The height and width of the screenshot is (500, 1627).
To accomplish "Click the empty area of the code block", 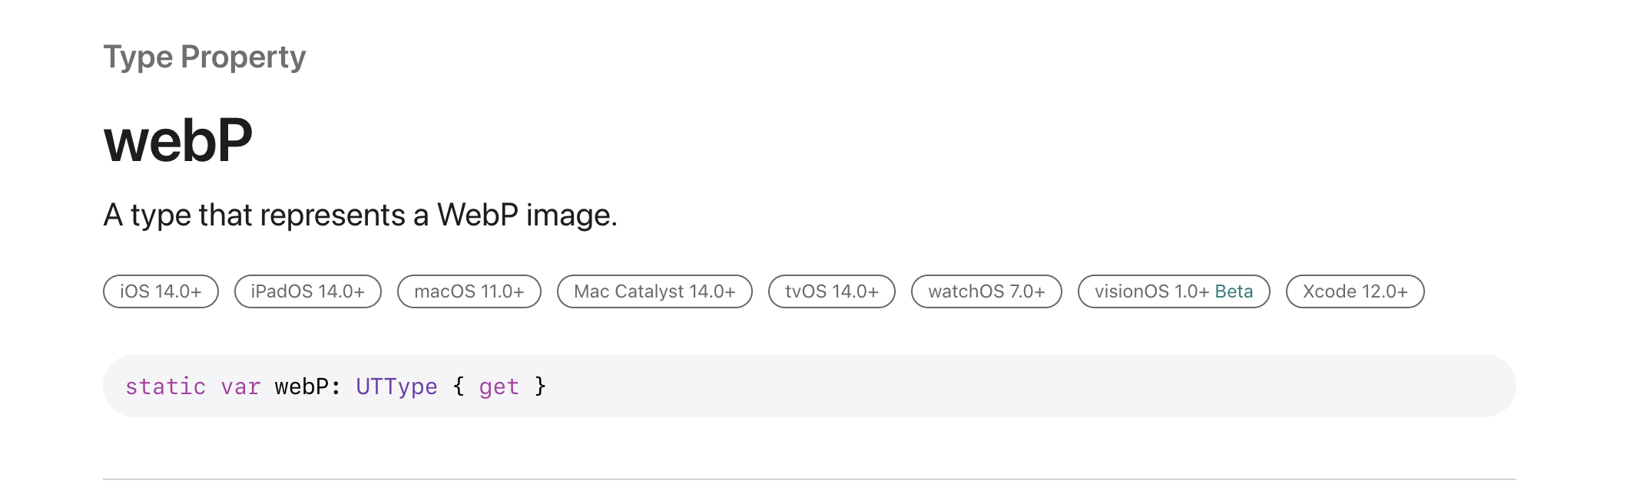I will 999,386.
